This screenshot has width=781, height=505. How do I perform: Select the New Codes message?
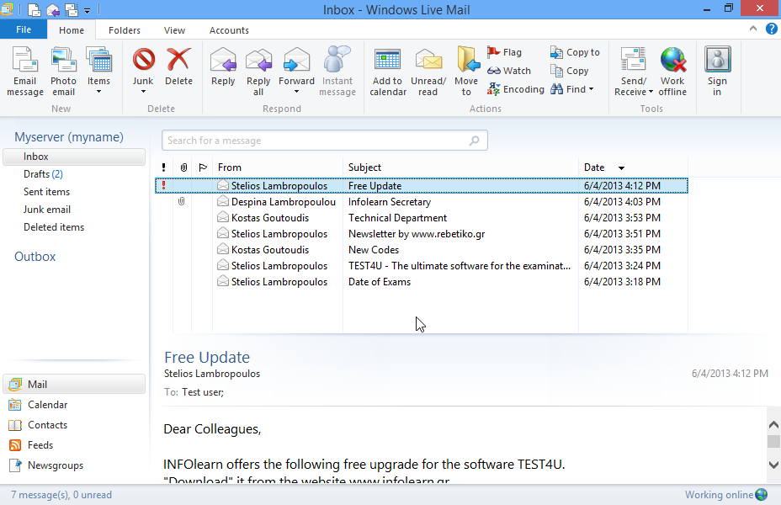(x=422, y=249)
